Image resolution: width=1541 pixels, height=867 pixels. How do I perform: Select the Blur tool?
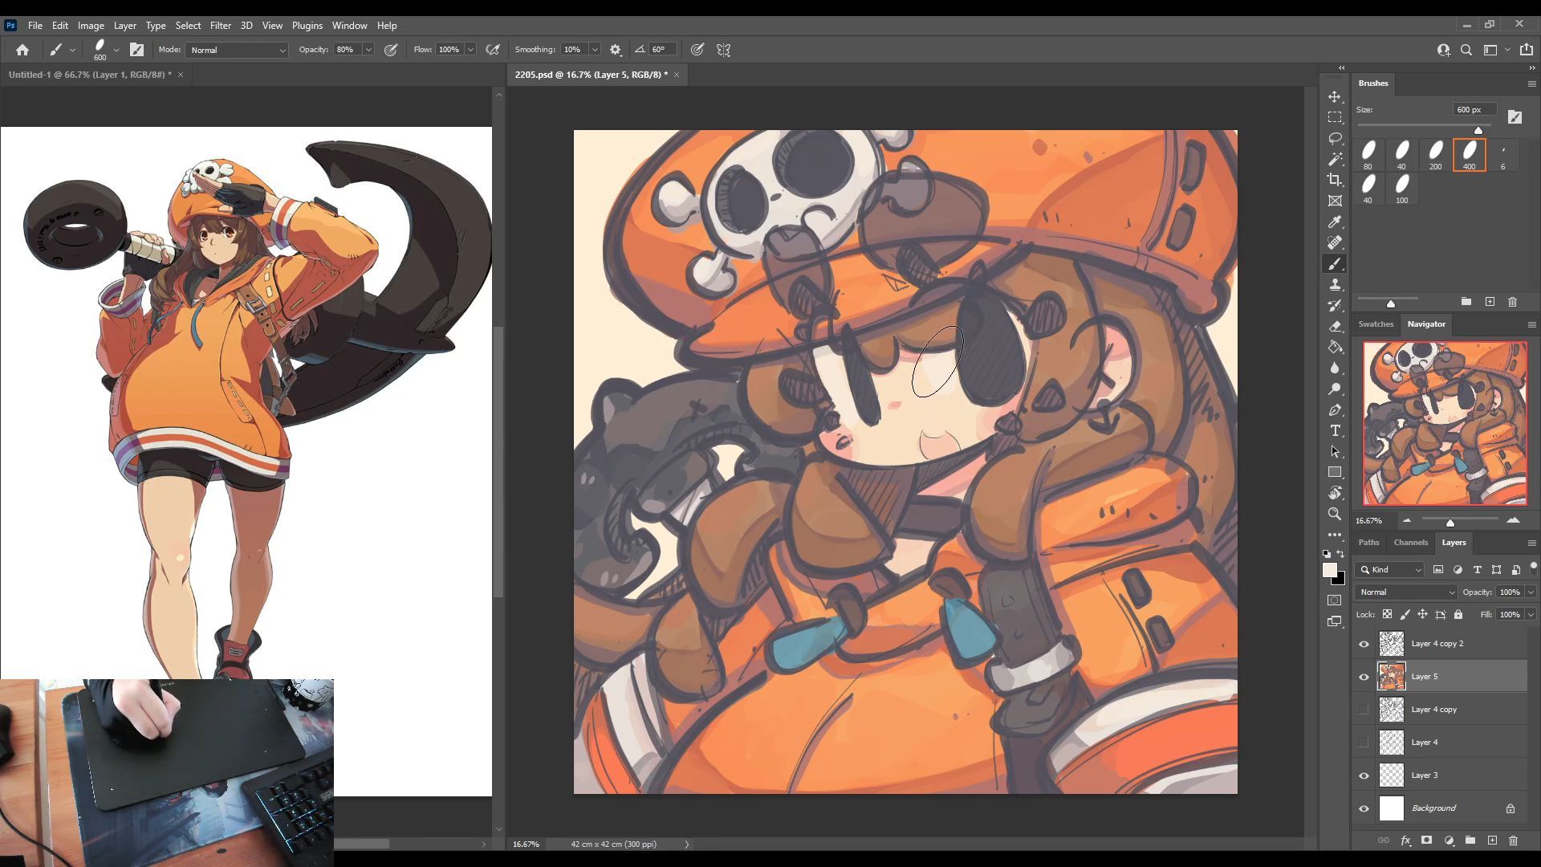pos(1335,368)
